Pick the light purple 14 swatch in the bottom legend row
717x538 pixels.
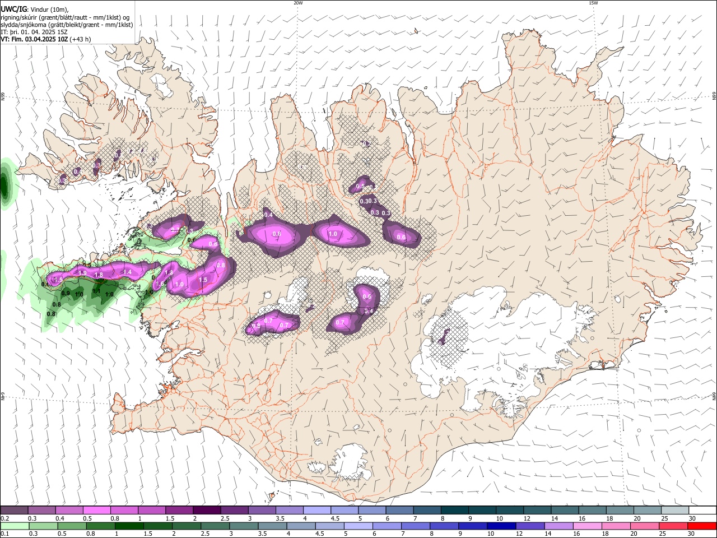coord(558,526)
